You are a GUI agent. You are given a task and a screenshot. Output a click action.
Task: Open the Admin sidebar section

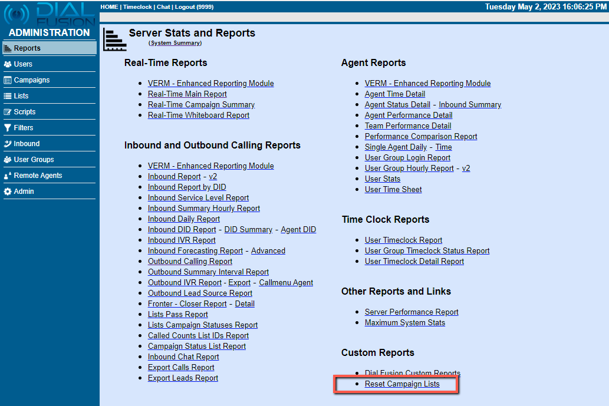(x=50, y=192)
